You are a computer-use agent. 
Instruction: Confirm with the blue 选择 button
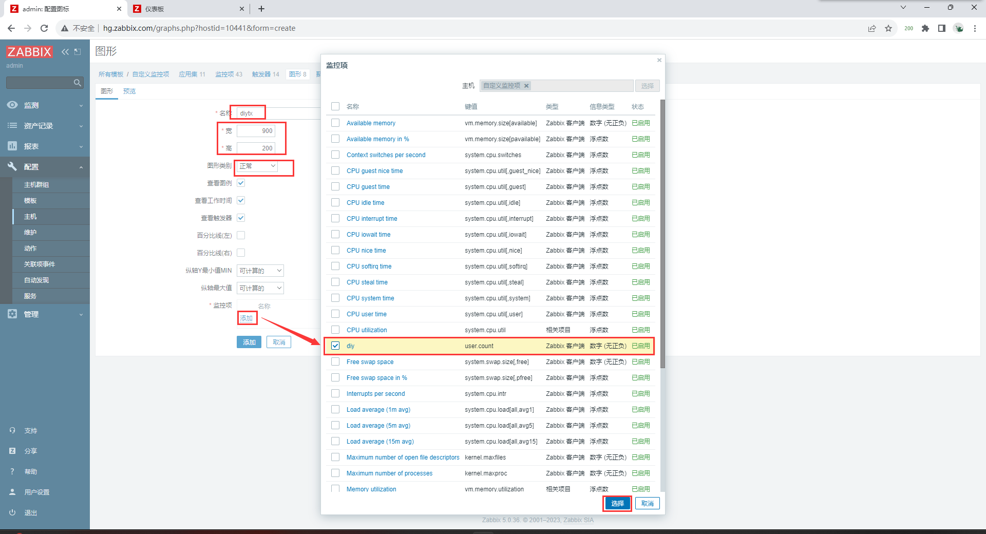pyautogui.click(x=617, y=503)
